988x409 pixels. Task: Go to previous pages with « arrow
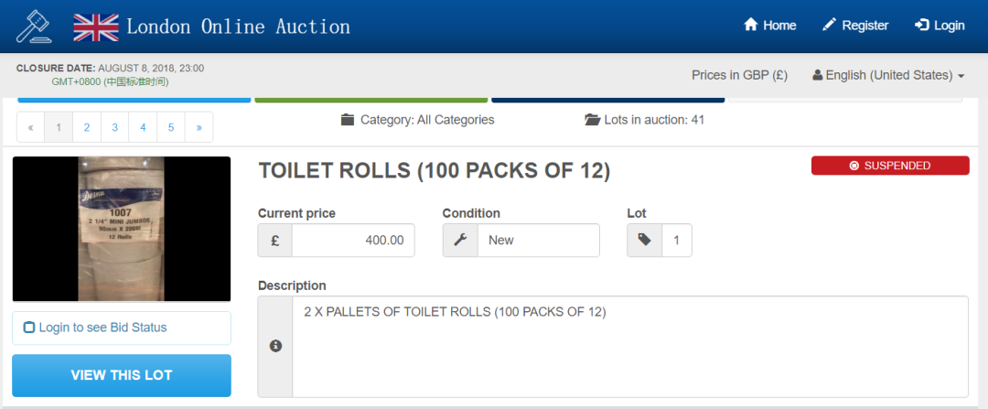[x=31, y=127]
